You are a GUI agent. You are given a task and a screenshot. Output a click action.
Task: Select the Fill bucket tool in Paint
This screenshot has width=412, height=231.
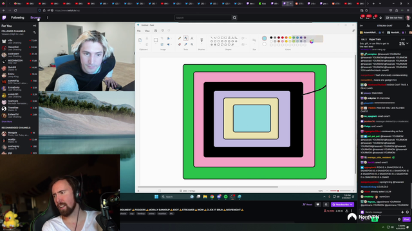[186, 38]
